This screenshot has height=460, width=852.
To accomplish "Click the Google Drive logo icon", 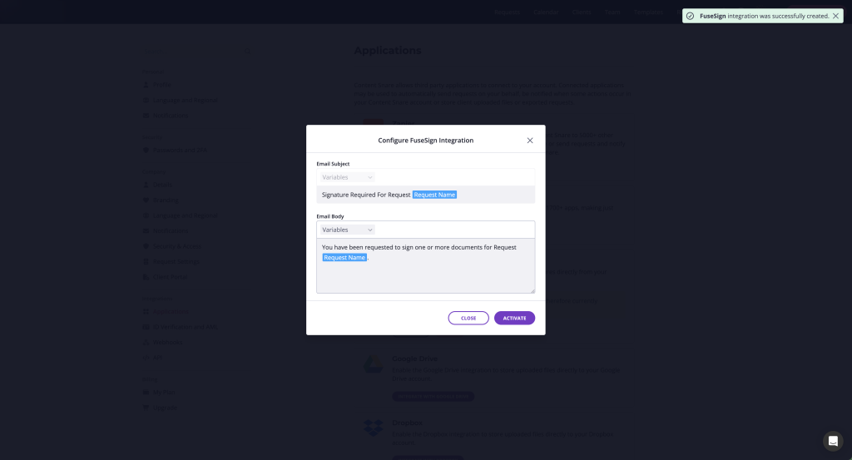I will pyautogui.click(x=374, y=364).
